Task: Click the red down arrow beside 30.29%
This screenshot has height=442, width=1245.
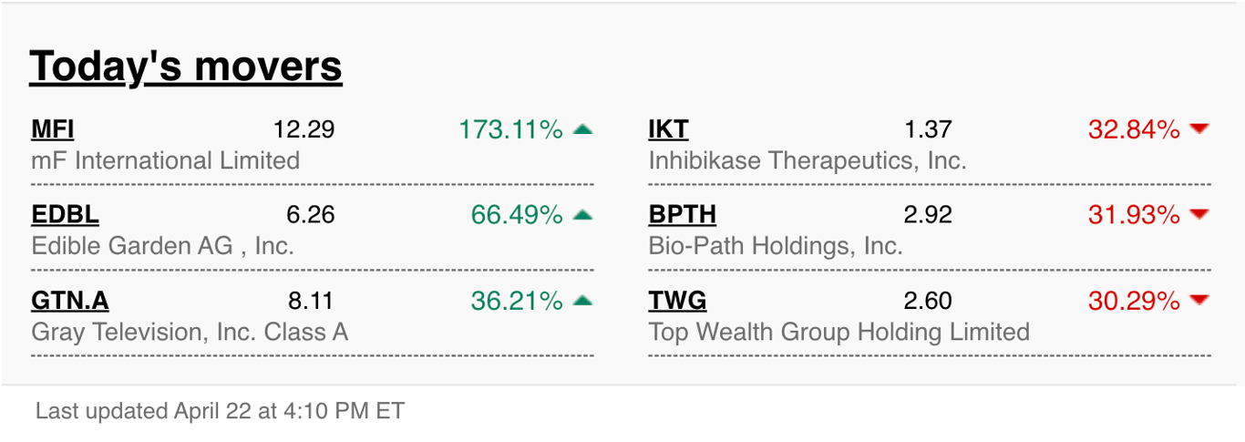Action: 1199,300
